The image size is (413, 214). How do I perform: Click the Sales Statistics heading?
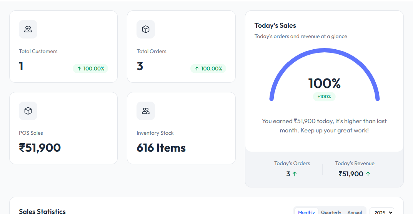tap(42, 211)
